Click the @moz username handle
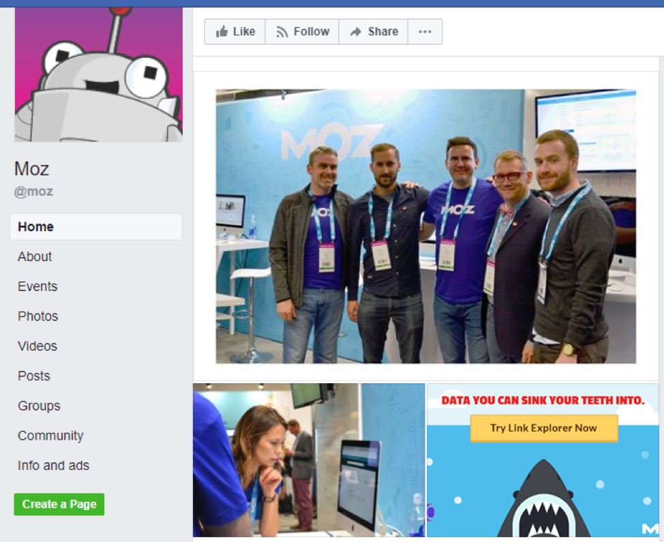Screen dimensions: 664x542 33,192
